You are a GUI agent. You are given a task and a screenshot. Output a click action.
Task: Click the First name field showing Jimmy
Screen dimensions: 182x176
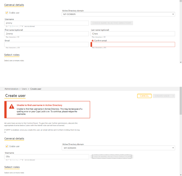coord(46,34)
